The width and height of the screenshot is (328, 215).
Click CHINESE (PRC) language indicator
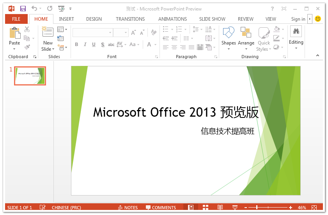[x=66, y=208]
